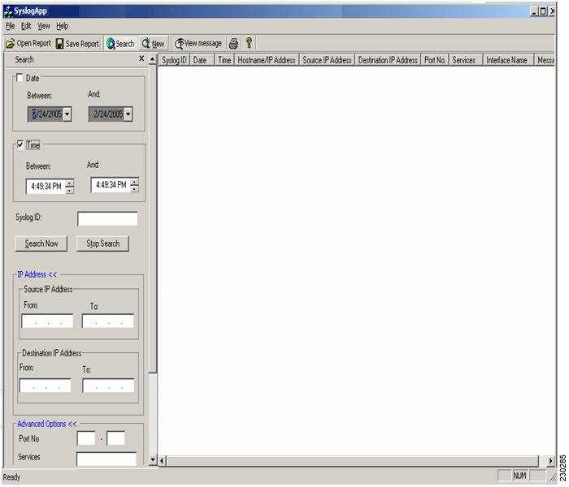Enable the Date checkbox
The height and width of the screenshot is (487, 569).
tap(20, 78)
